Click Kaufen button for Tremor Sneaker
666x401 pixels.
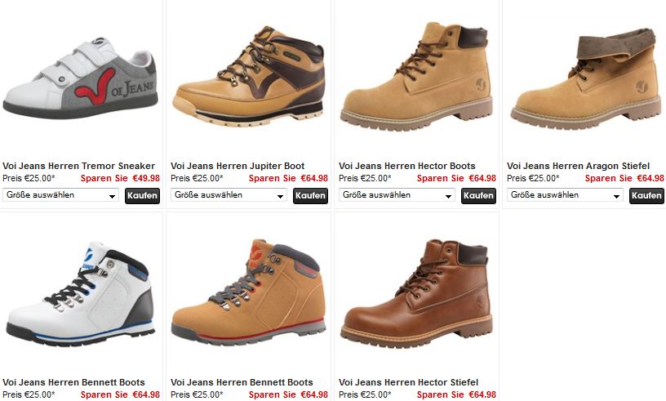142,196
